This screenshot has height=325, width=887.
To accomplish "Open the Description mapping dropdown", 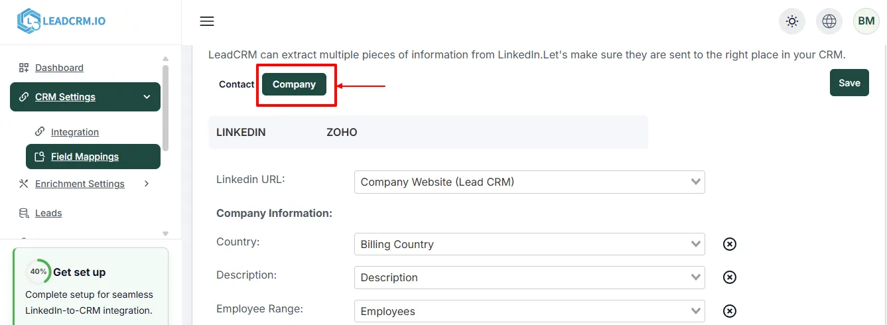I will [529, 277].
